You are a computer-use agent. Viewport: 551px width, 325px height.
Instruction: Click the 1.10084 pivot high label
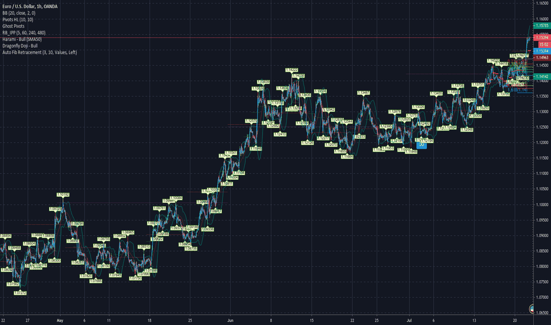click(x=176, y=198)
